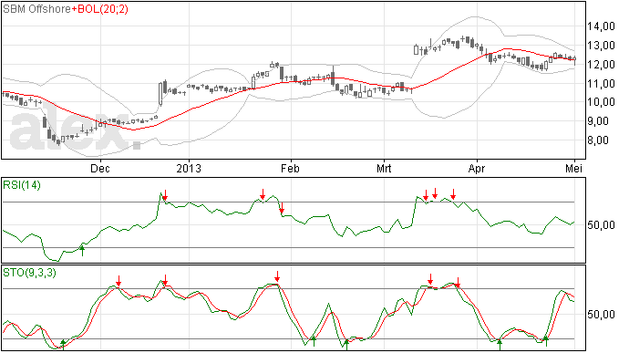Select the 12,00 price axis label
629x353 pixels.
[x=602, y=65]
